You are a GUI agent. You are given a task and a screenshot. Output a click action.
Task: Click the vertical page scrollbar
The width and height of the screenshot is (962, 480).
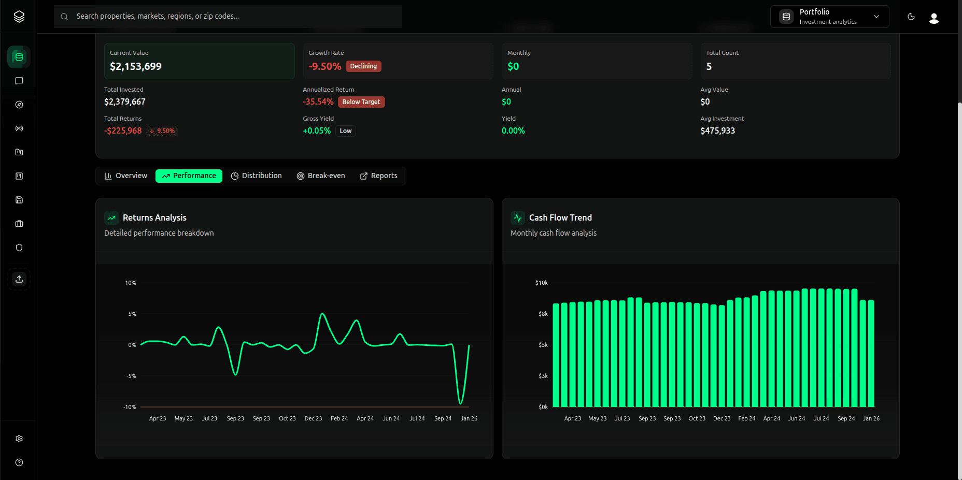(959, 290)
